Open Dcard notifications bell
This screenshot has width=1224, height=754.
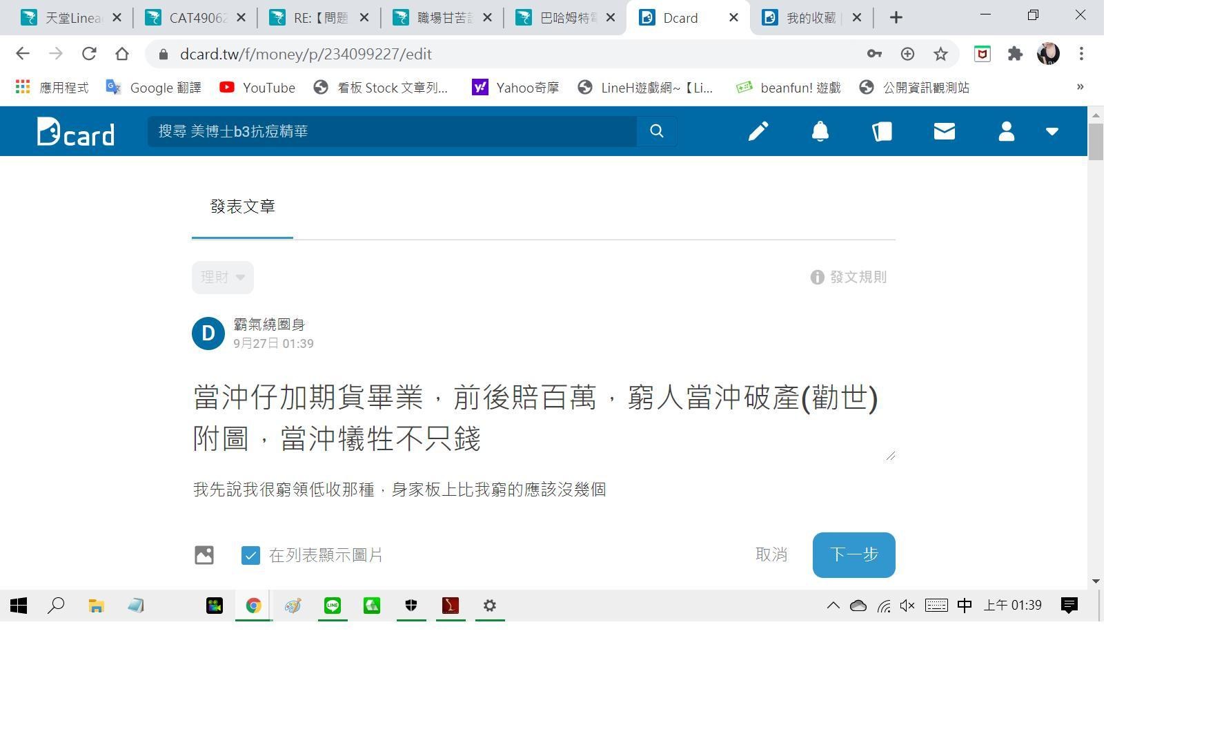(820, 131)
